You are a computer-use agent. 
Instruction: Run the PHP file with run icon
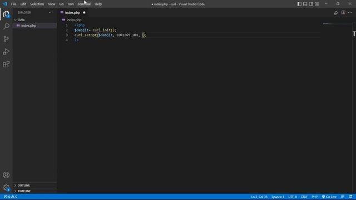pos(336,13)
